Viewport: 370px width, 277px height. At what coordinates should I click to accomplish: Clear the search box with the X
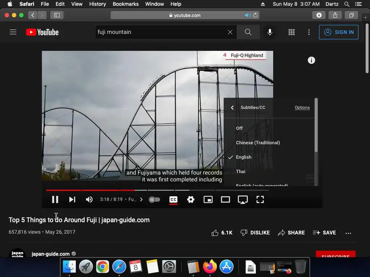230,32
